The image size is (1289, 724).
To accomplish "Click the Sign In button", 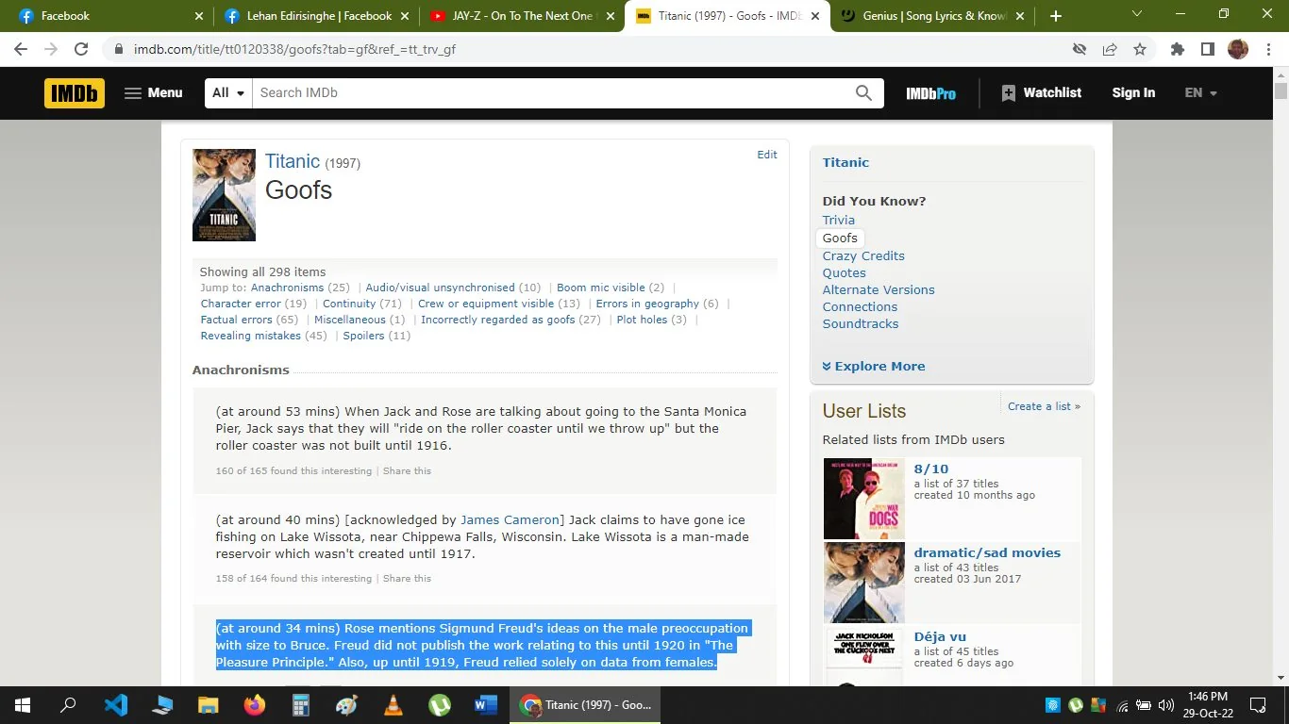I will point(1133,92).
